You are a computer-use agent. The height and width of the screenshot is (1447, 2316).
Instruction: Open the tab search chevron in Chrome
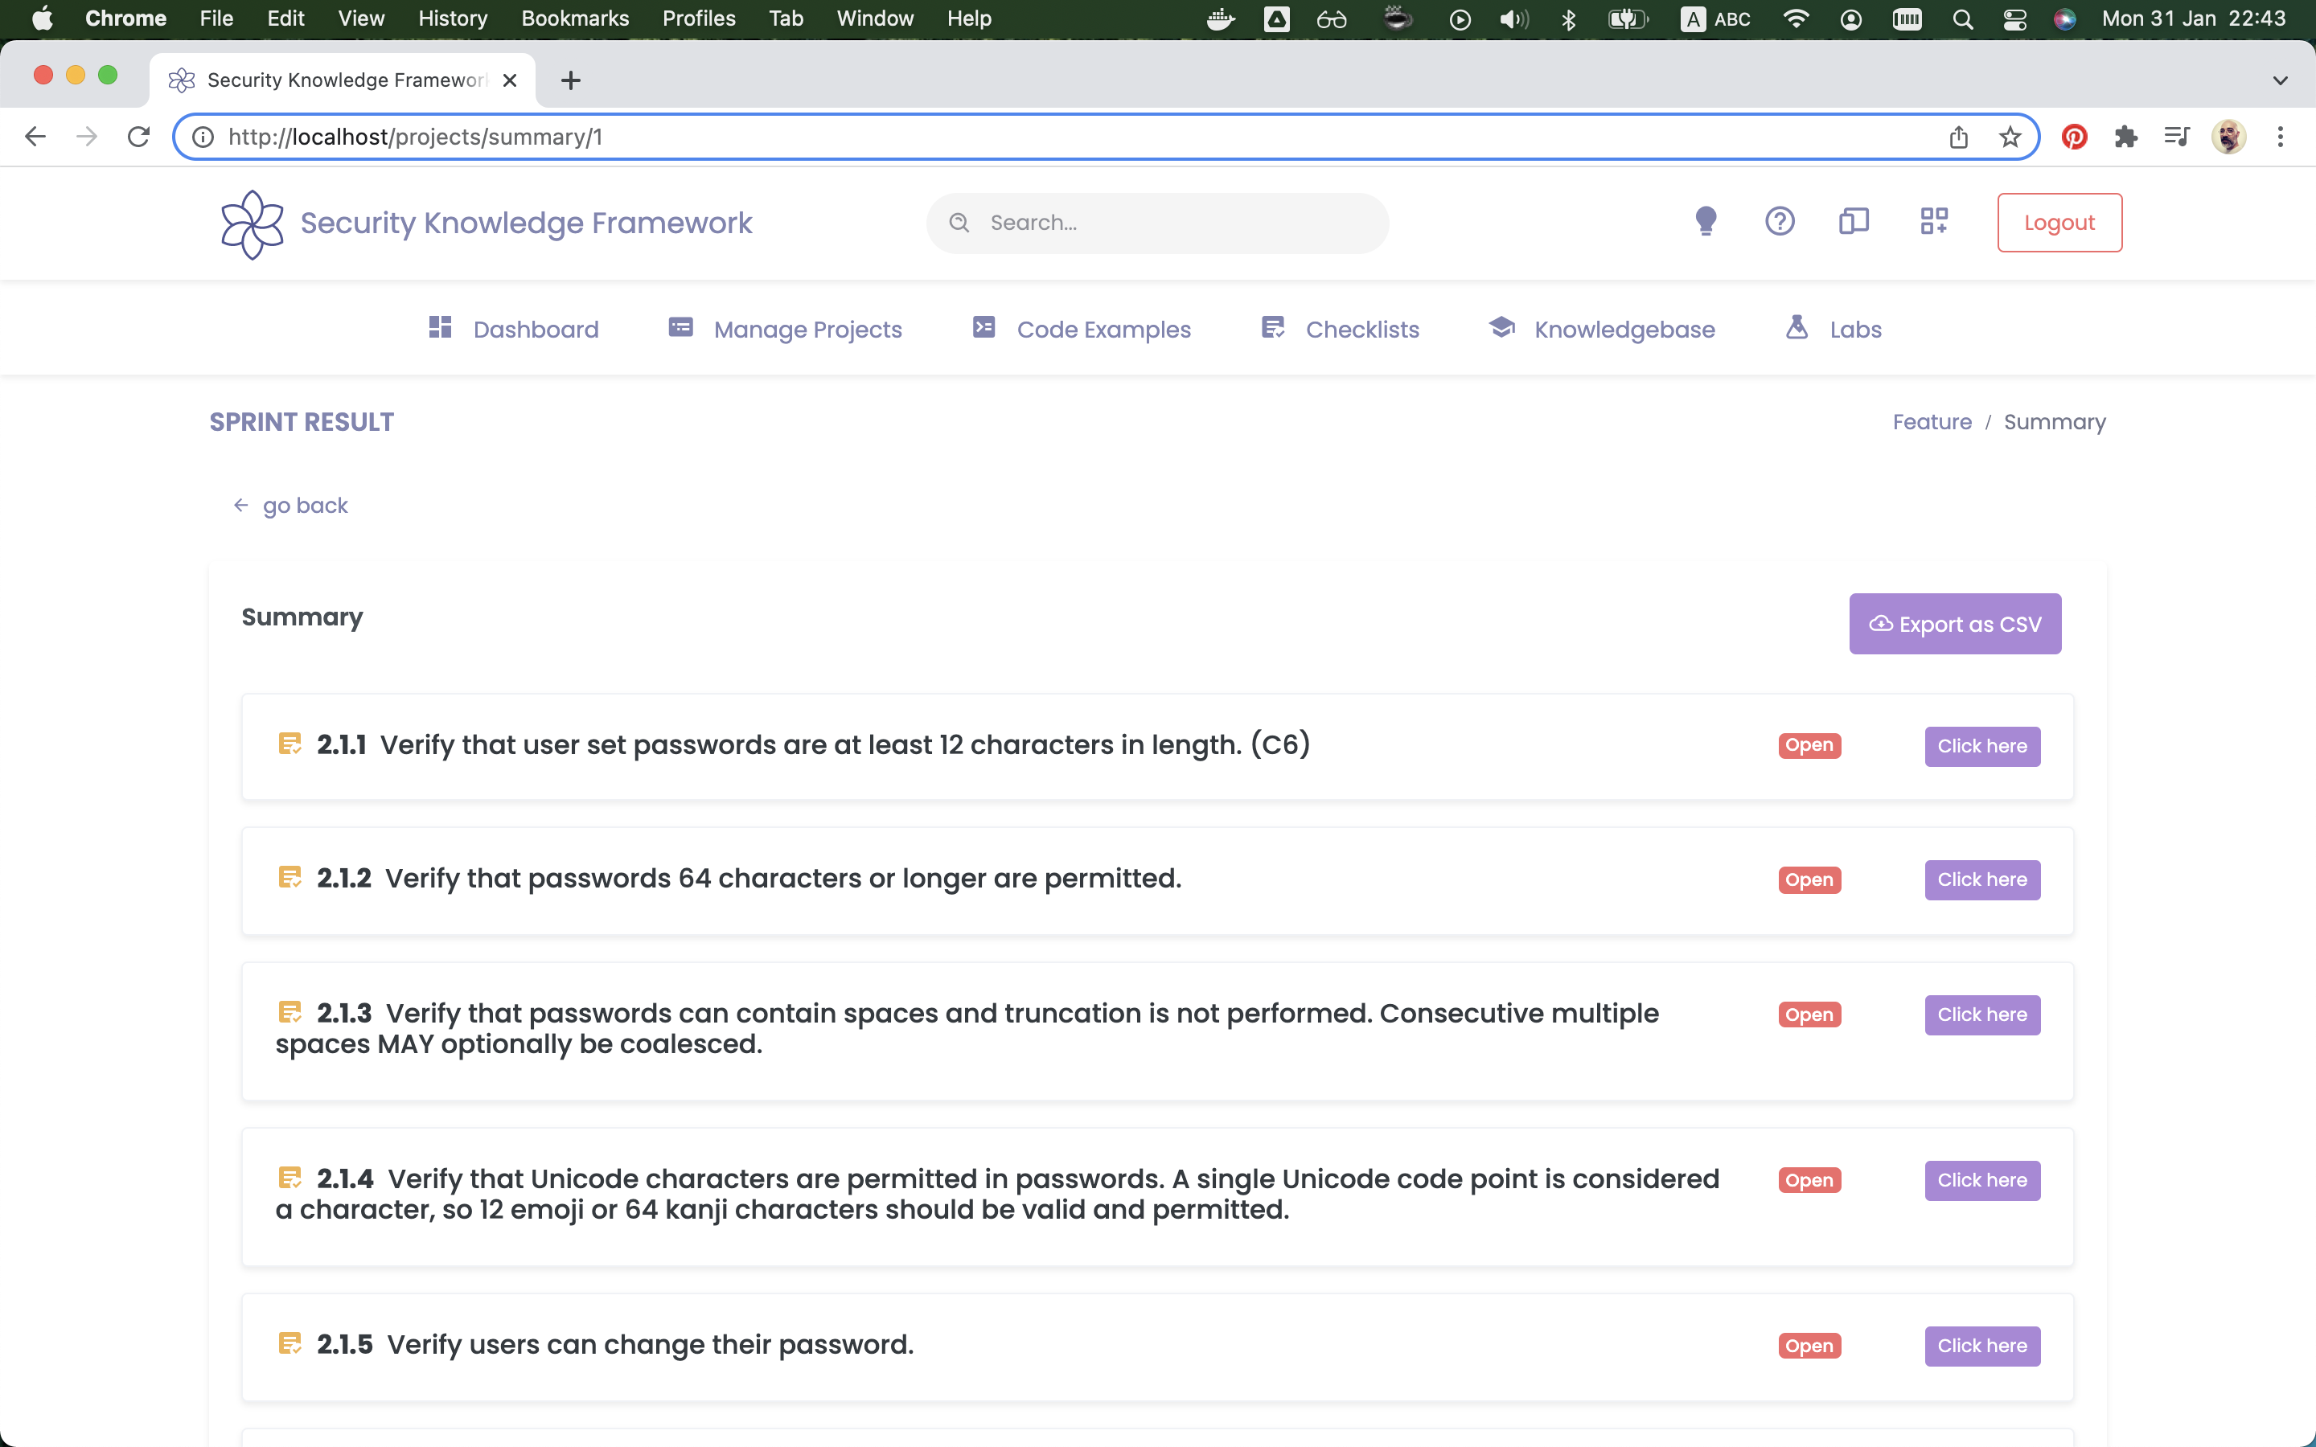(x=2281, y=80)
